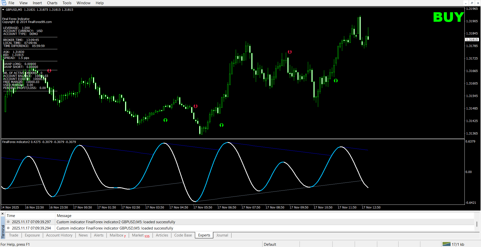The height and width of the screenshot is (247, 481).
Task: Click the icon beside the indicator2 log entry
Action: (8, 222)
